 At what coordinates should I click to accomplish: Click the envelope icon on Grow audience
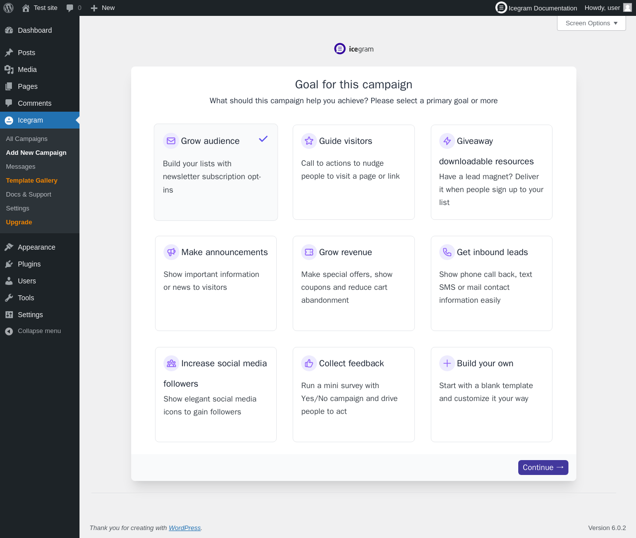171,141
